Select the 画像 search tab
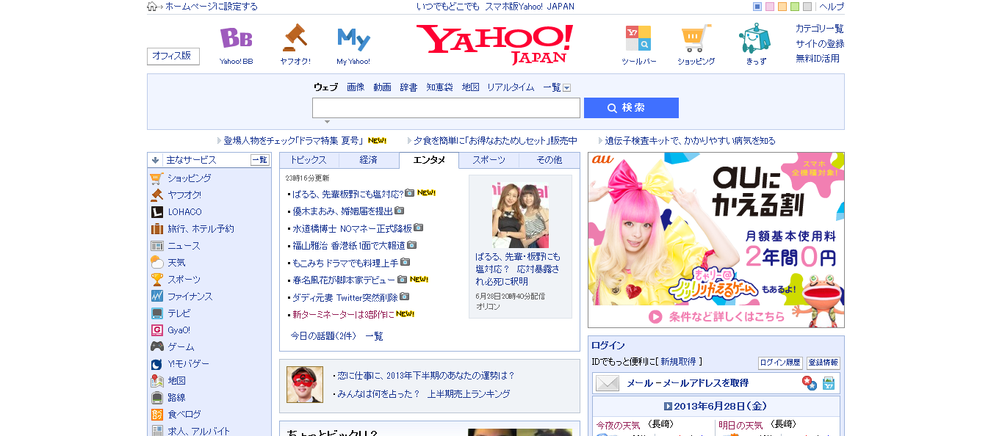 (x=356, y=87)
